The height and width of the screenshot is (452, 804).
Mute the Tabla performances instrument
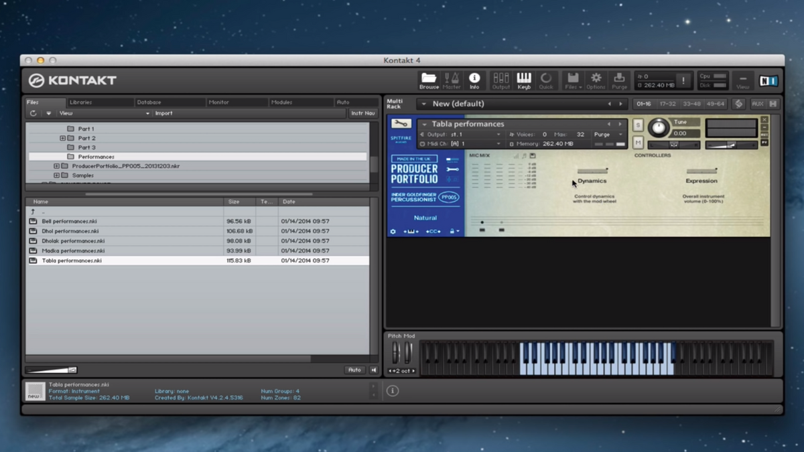(x=638, y=143)
